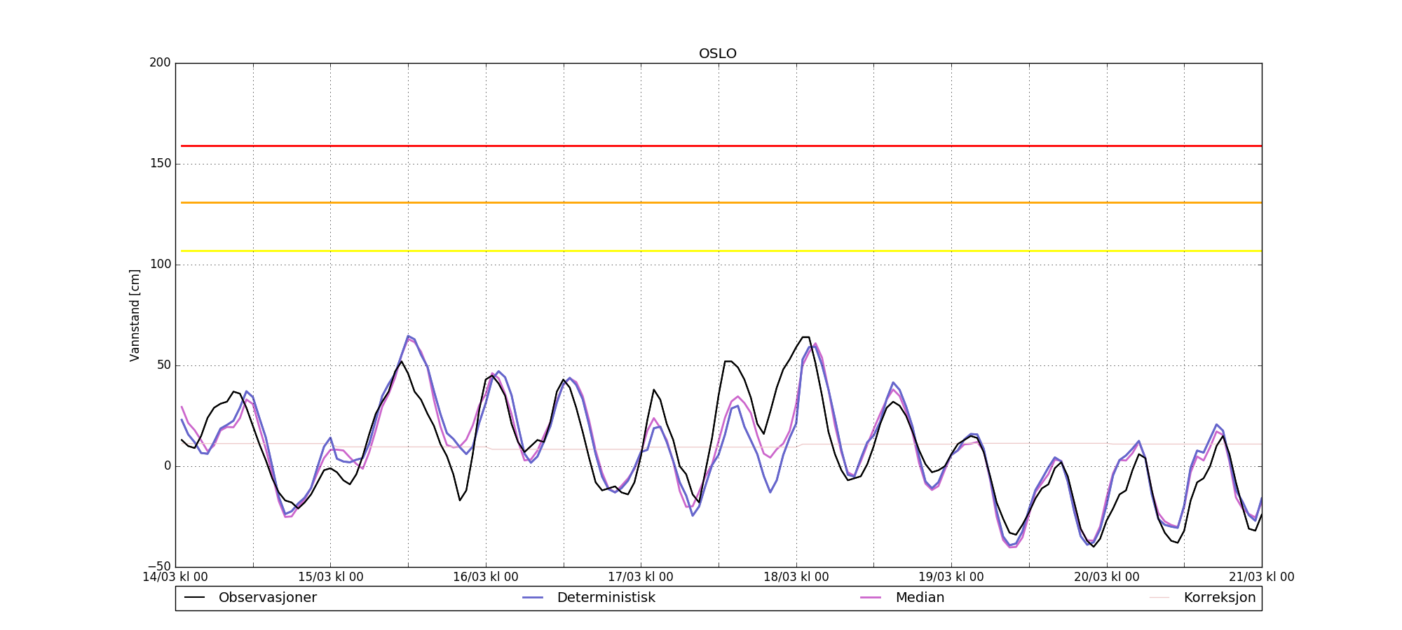Click the 100 y-axis tick label

click(x=160, y=265)
